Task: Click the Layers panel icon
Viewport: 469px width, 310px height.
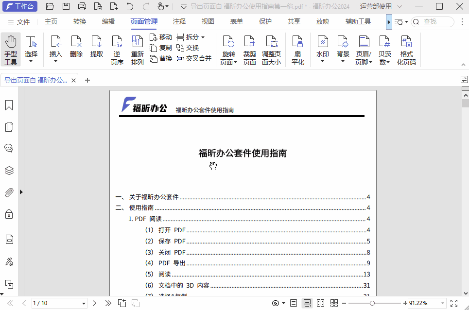Action: coord(9,170)
